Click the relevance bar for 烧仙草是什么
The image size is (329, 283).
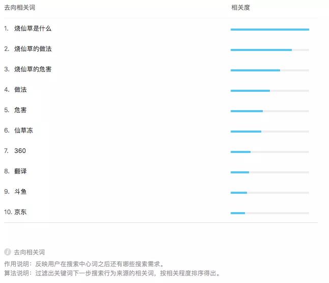269,30
